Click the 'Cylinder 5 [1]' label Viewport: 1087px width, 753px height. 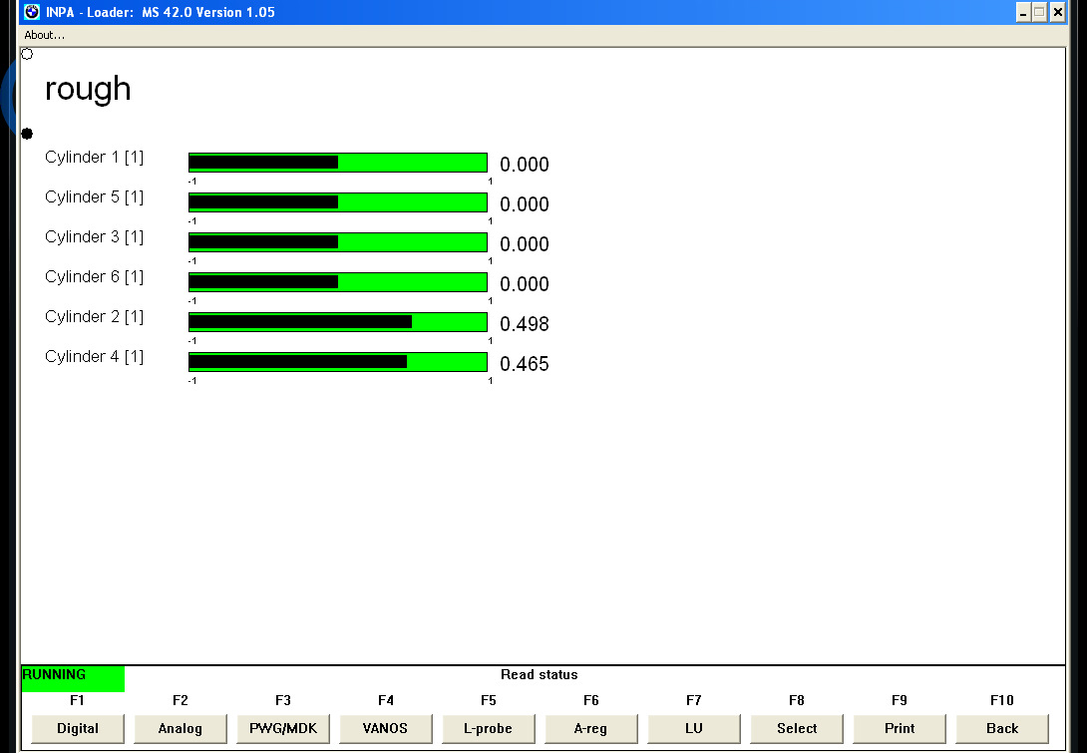coord(95,197)
